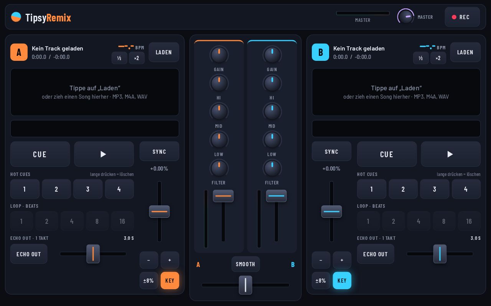Load a track into deck A

coord(164,52)
